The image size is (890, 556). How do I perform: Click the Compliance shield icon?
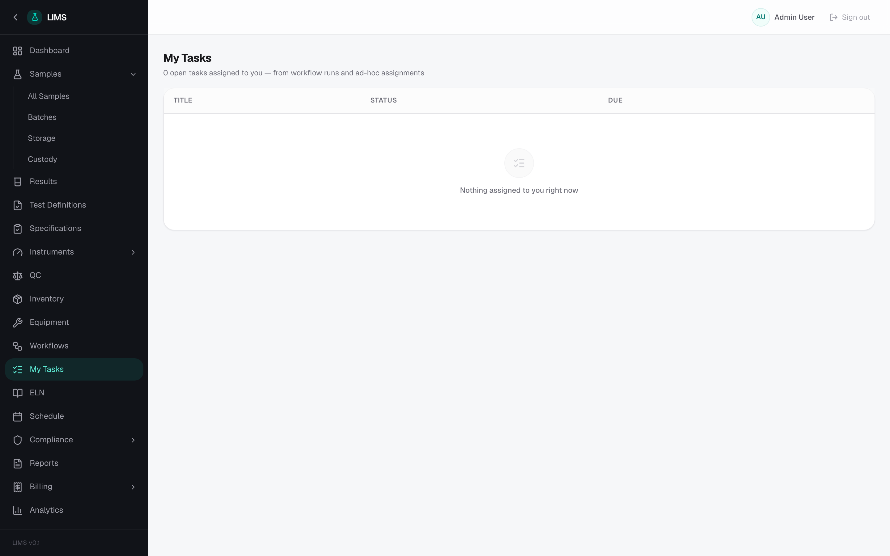(18, 440)
